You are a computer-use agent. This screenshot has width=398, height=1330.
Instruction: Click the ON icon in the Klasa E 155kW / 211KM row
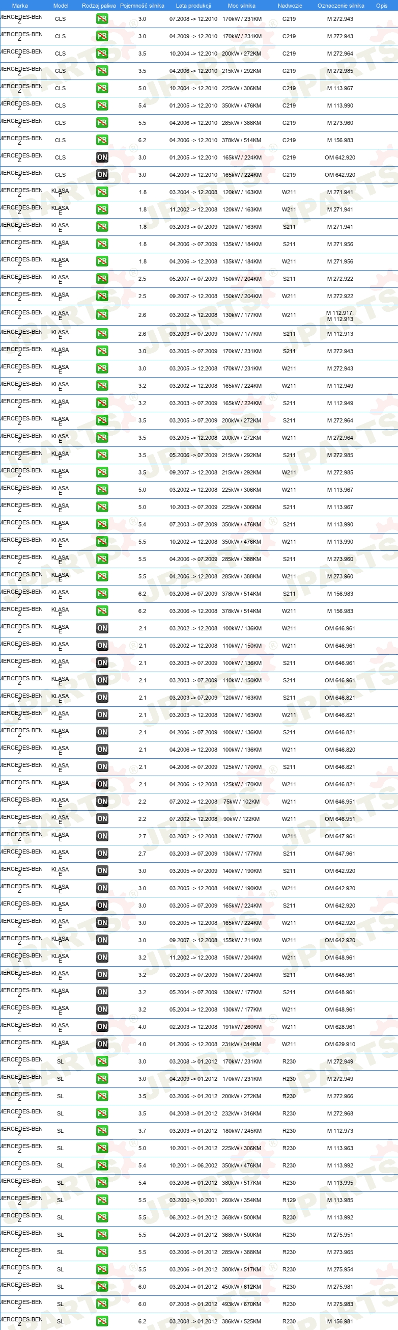[x=102, y=940]
